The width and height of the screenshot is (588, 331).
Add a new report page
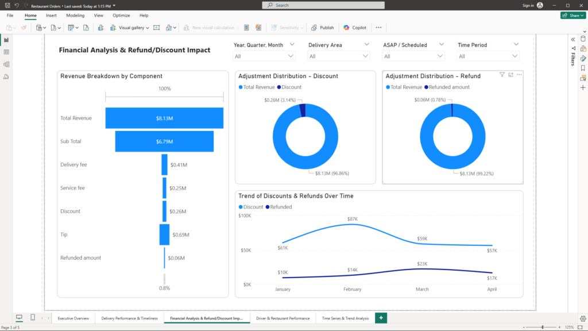(x=380, y=318)
